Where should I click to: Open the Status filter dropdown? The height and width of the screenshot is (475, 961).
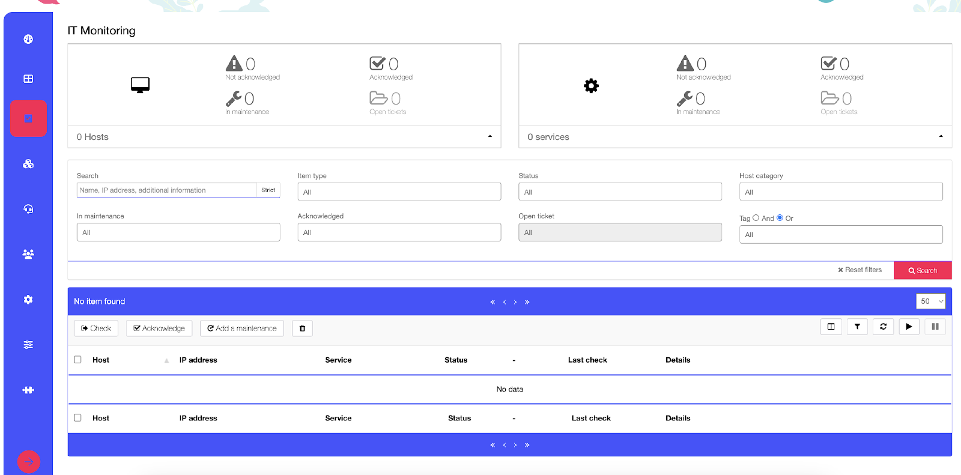point(619,192)
